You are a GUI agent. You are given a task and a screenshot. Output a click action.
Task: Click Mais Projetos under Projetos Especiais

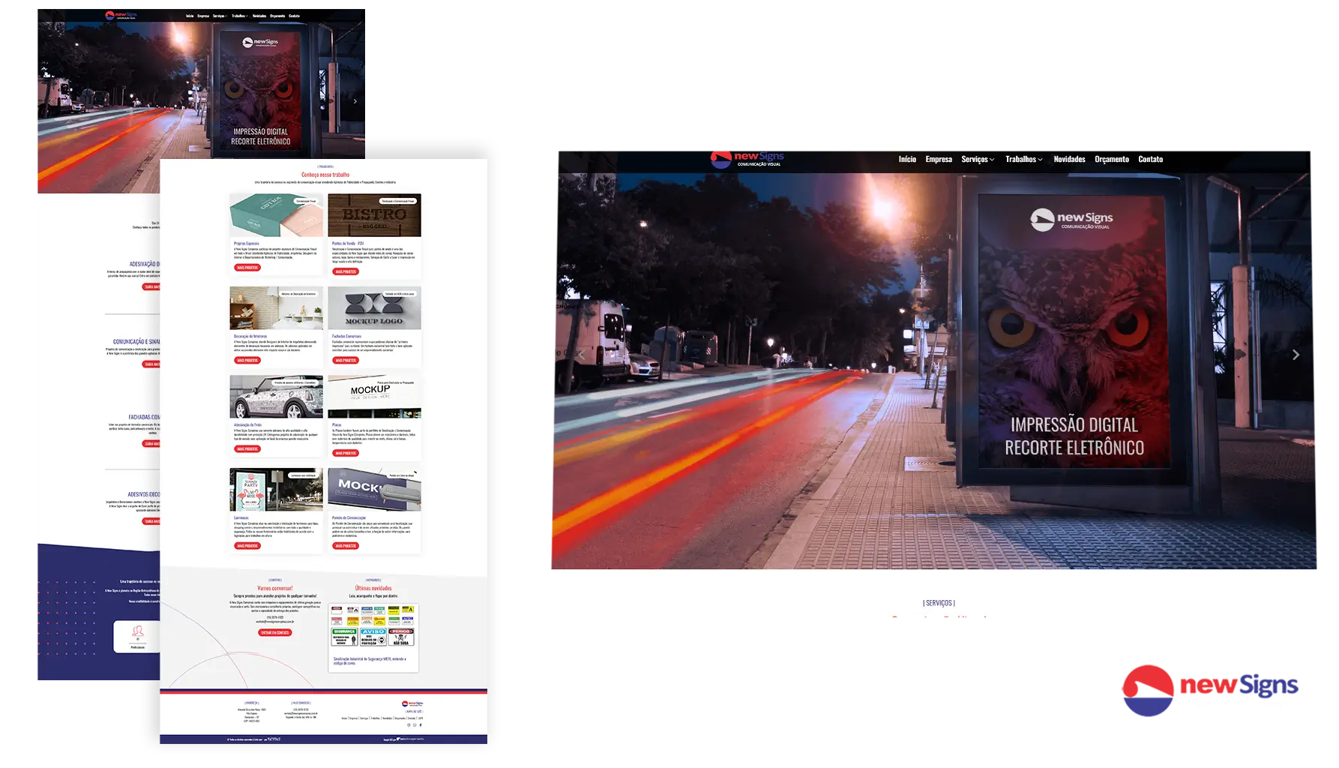click(x=247, y=268)
